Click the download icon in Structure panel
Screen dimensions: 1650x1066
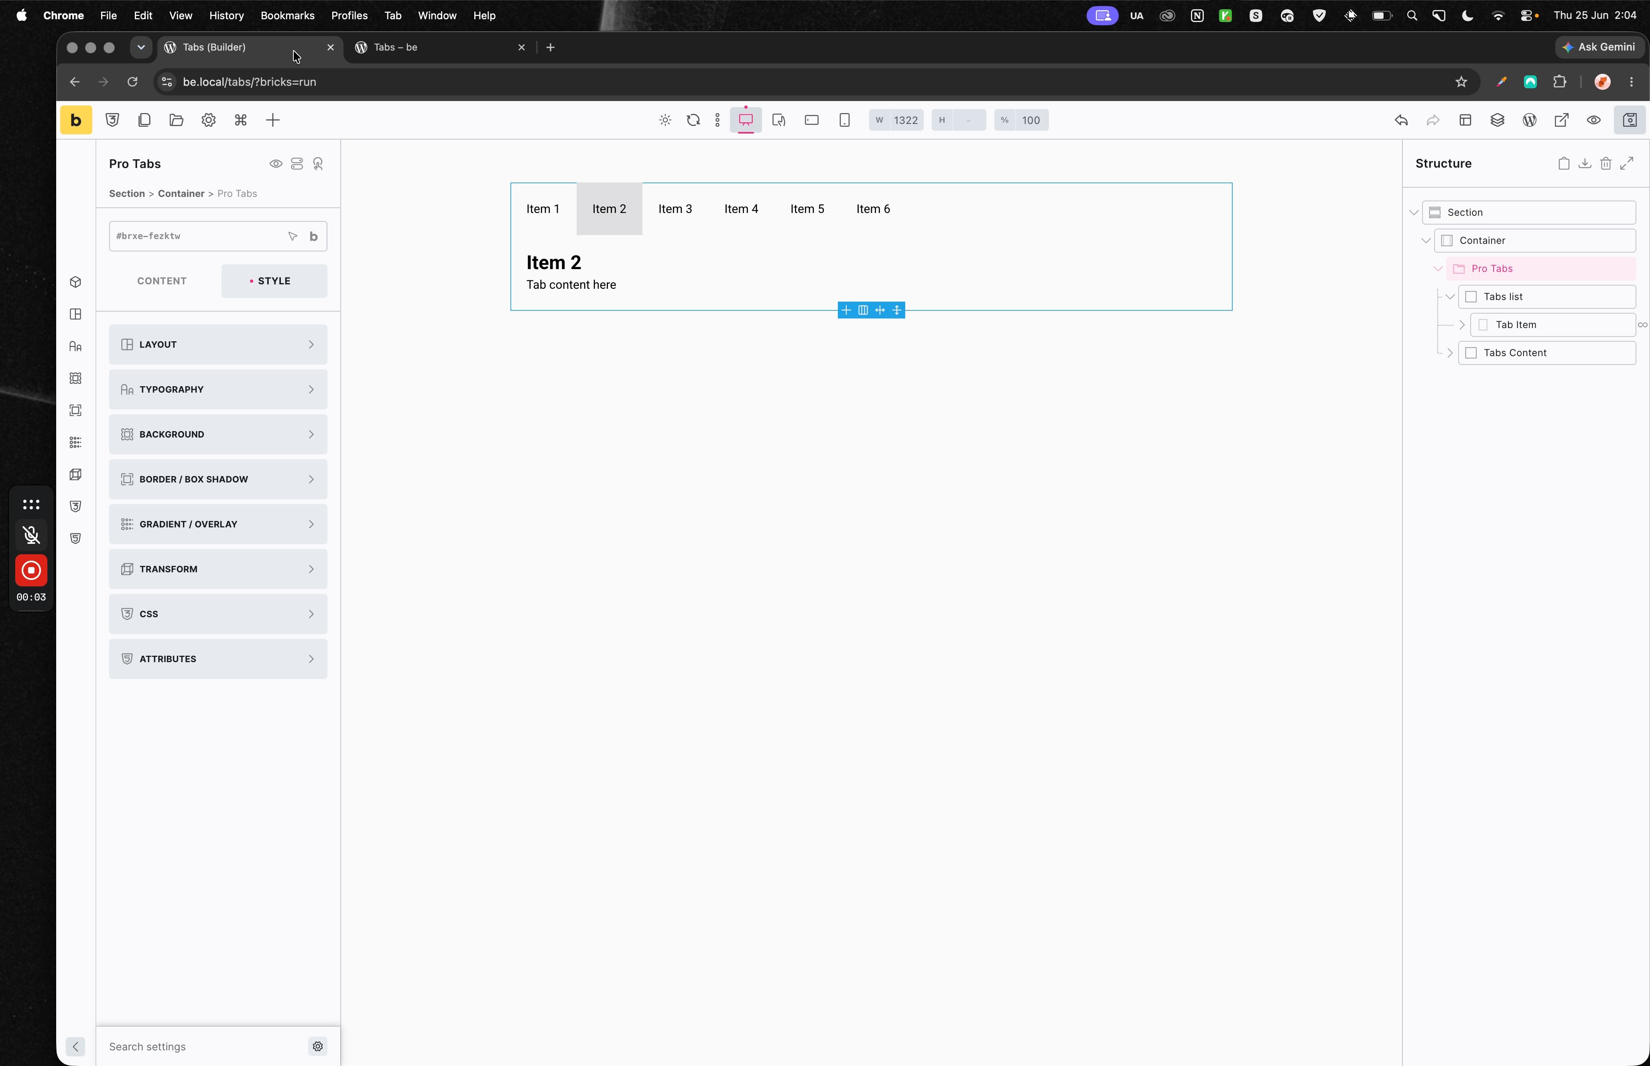tap(1584, 164)
